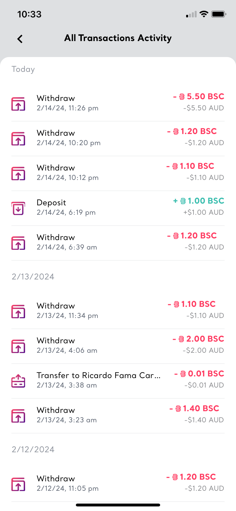Open the Withdraw 2/14/24, 10:12 pm transaction
The image size is (236, 511).
[x=68, y=172]
